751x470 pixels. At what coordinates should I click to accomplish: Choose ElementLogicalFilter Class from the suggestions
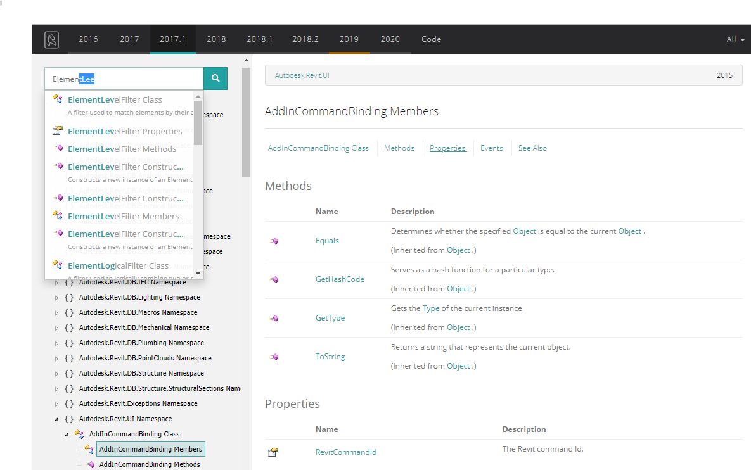(x=118, y=265)
